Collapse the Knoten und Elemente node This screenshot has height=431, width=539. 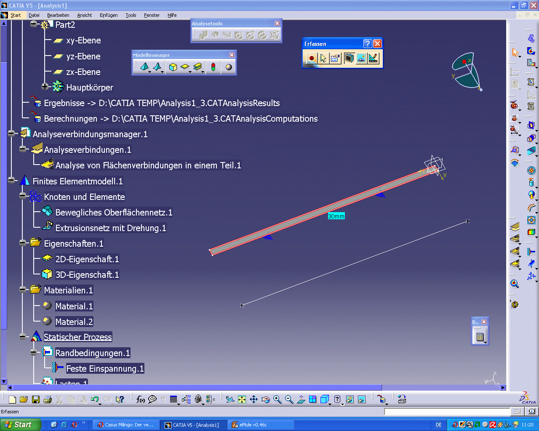(22, 196)
